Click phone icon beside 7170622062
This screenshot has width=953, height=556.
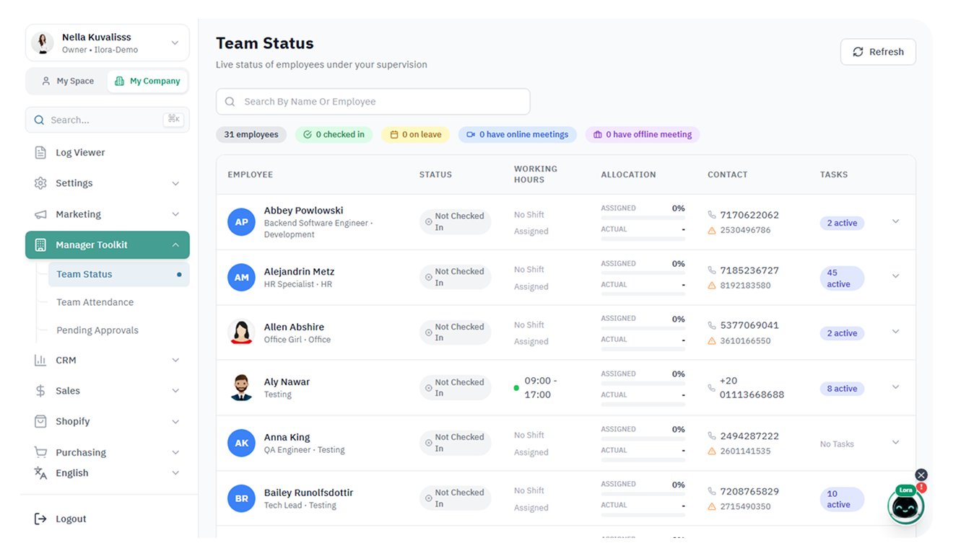point(712,215)
